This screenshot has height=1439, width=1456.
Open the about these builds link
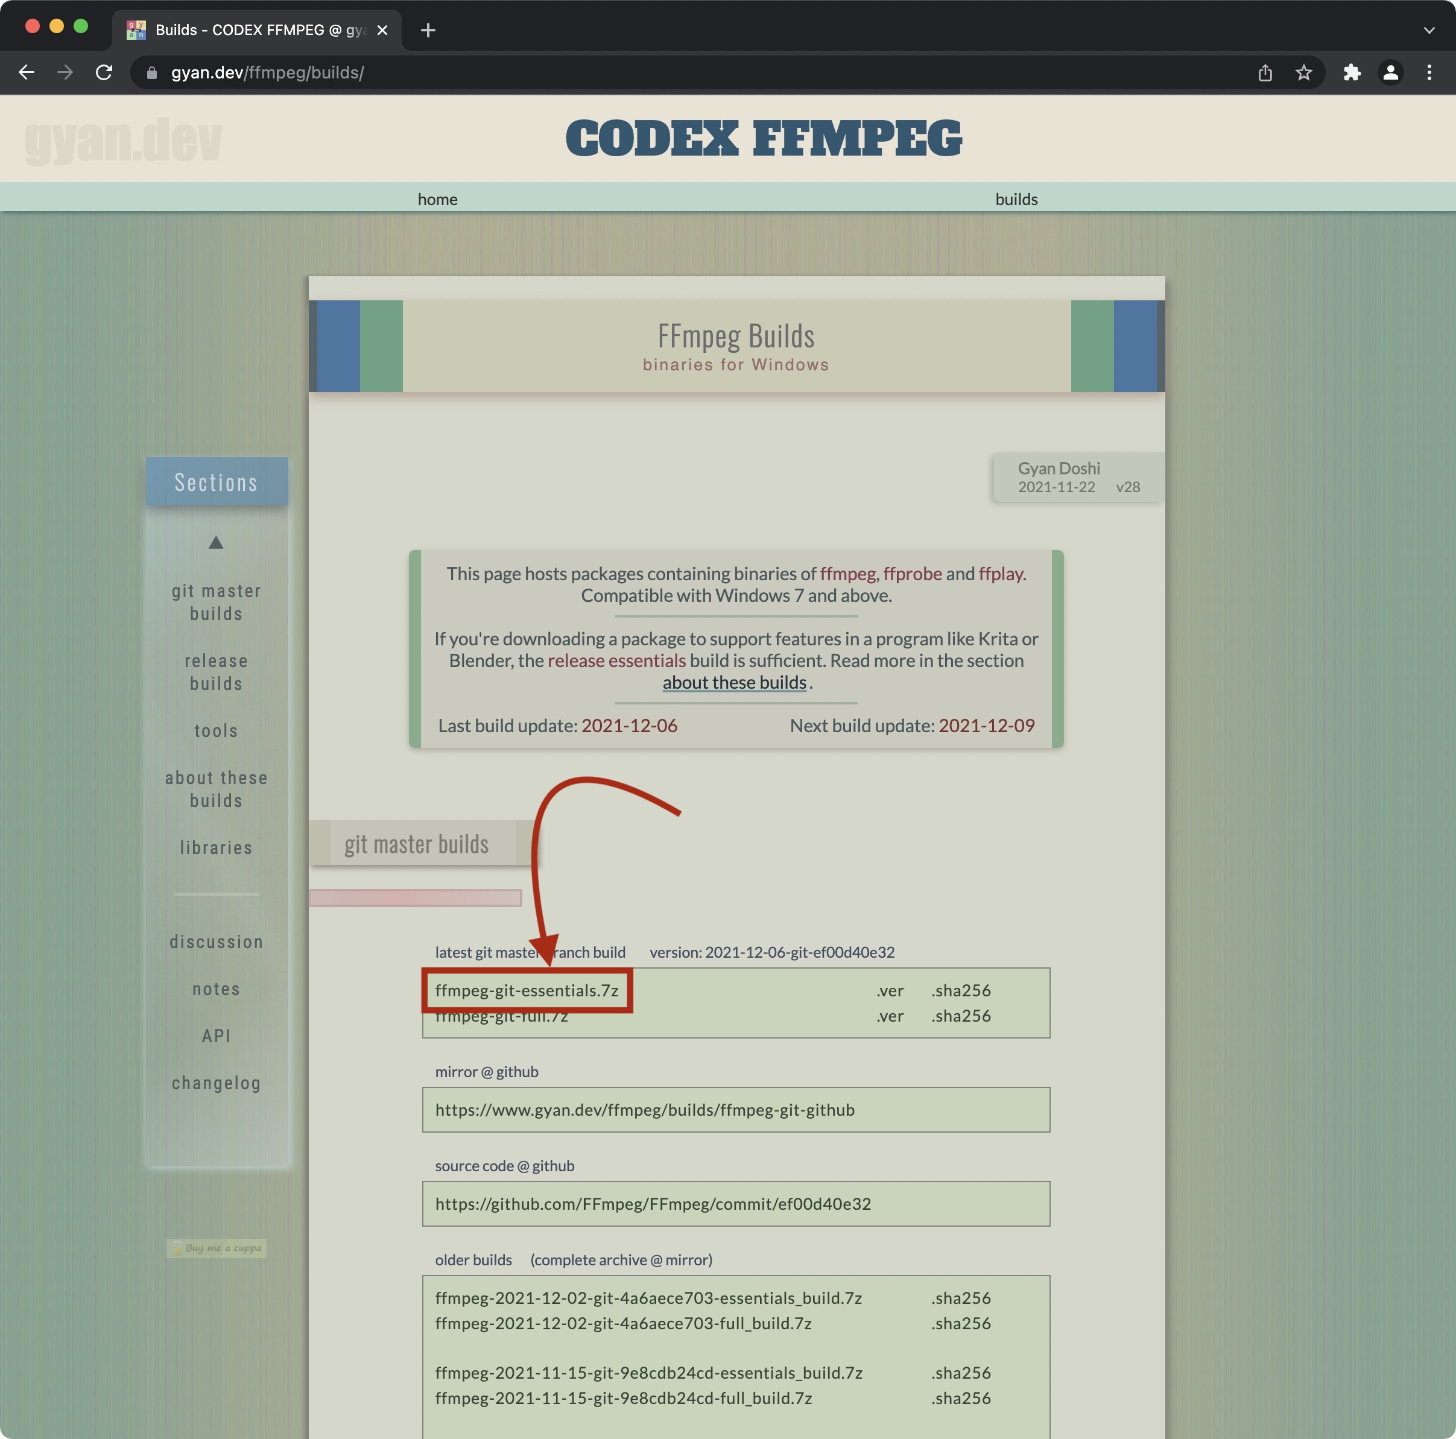pyautogui.click(x=734, y=683)
